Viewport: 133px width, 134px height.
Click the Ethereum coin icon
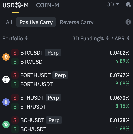[x=6, y=102]
